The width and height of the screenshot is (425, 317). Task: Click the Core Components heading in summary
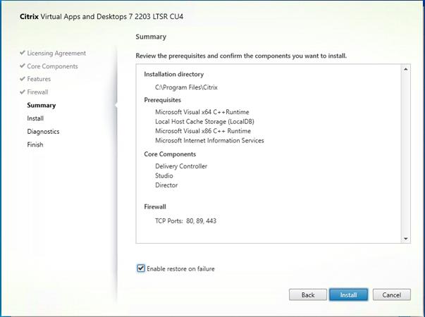170,154
